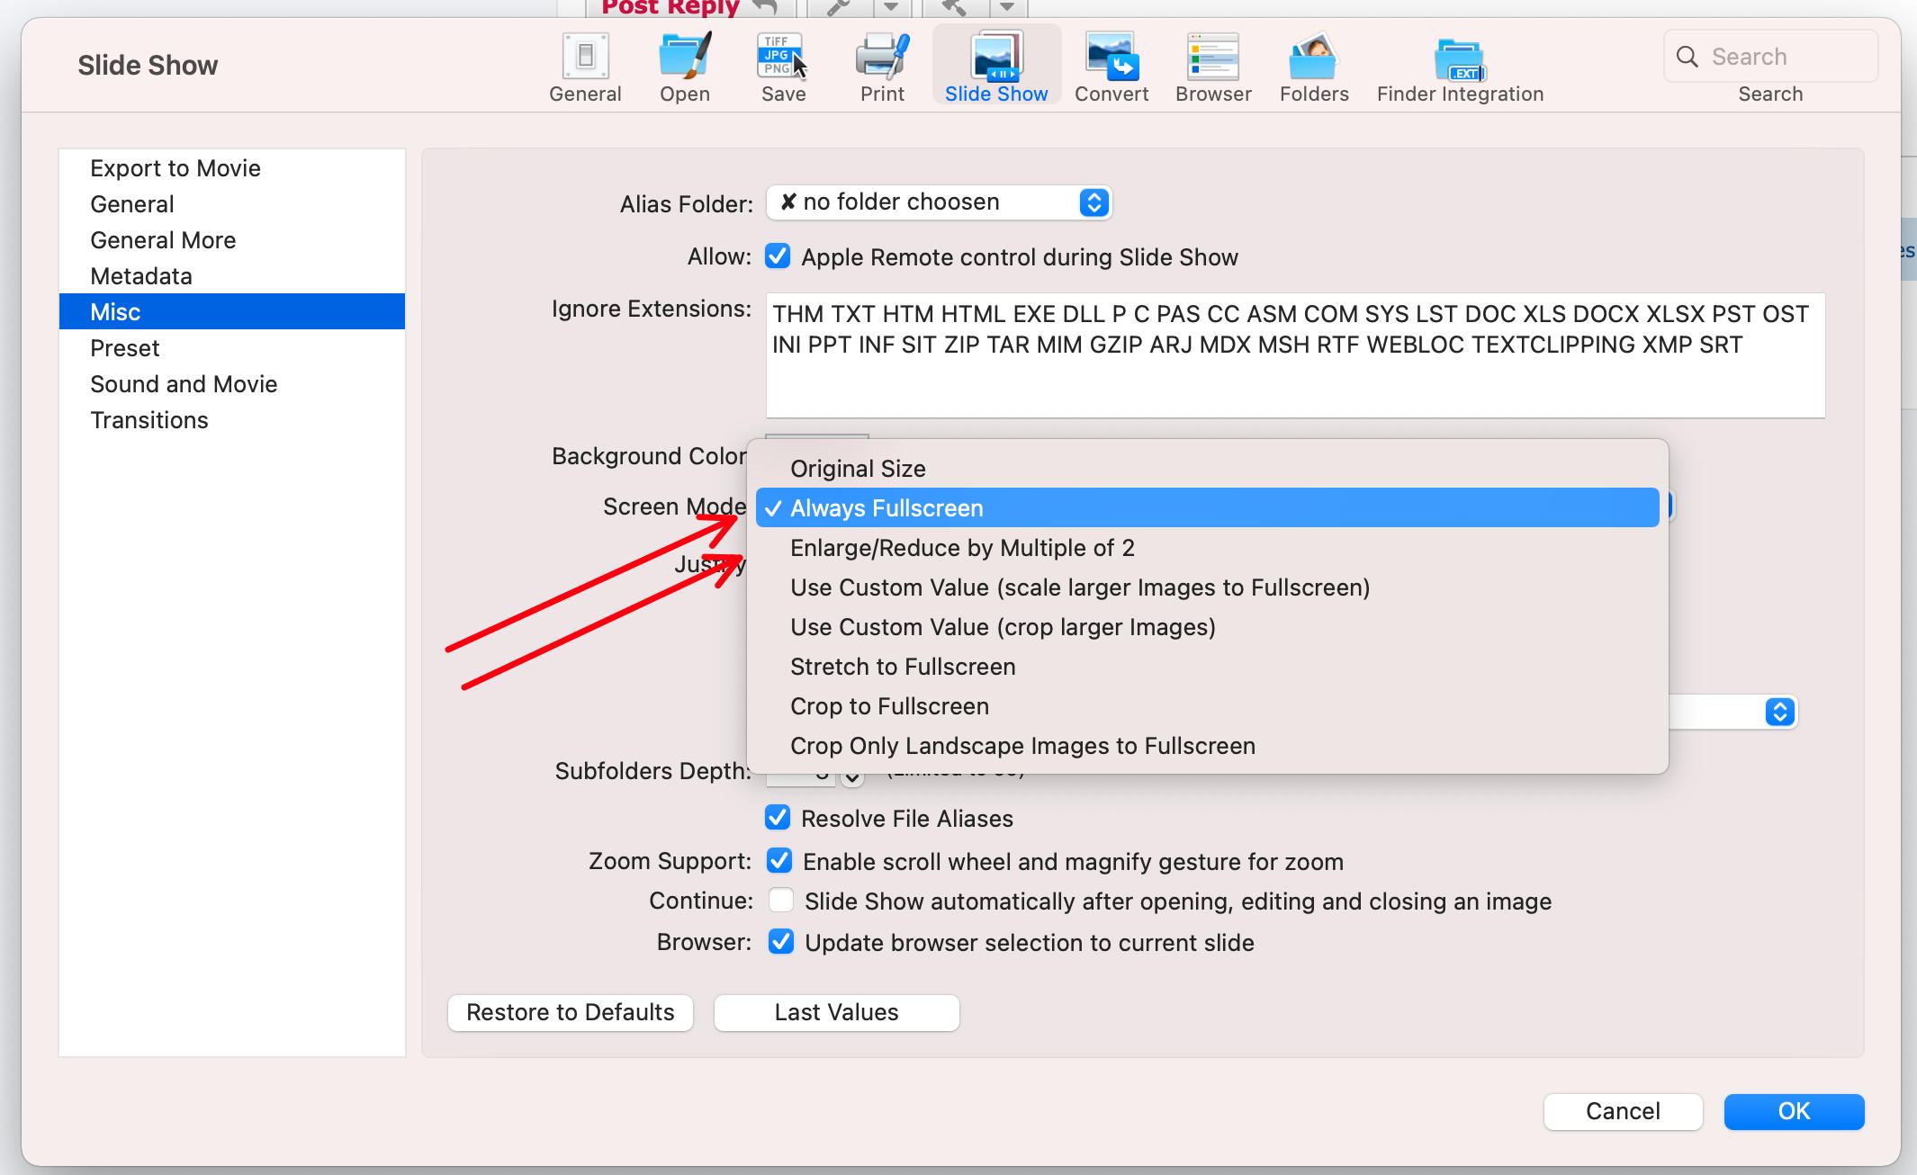Uncheck Resolve File Aliases
This screenshot has width=1917, height=1175.
tap(778, 818)
